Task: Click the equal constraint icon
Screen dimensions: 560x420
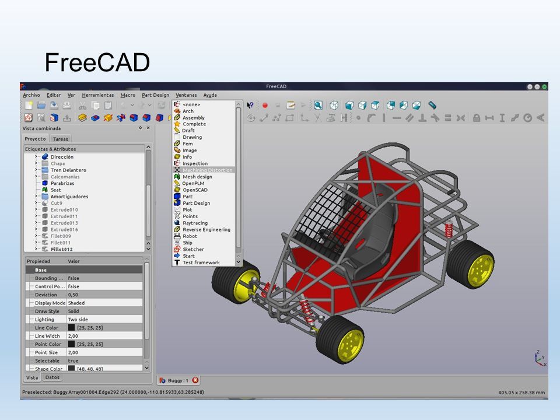Action: tap(448, 118)
